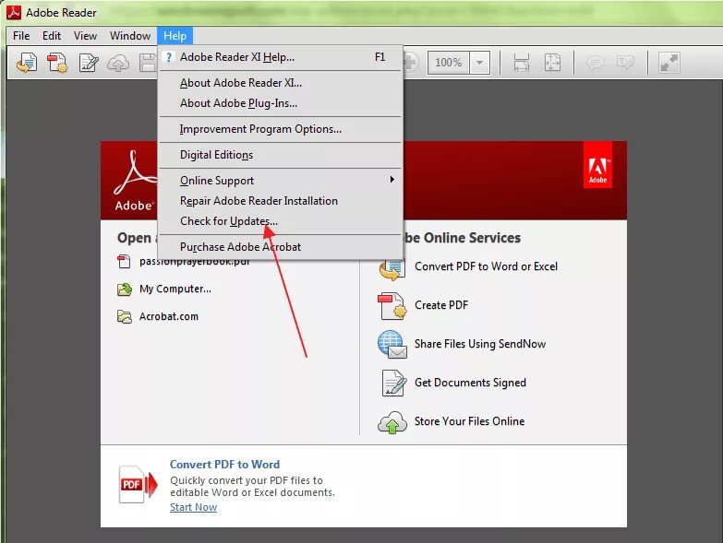
Task: Click the Convert PDF to Word icon
Action: pos(392,269)
